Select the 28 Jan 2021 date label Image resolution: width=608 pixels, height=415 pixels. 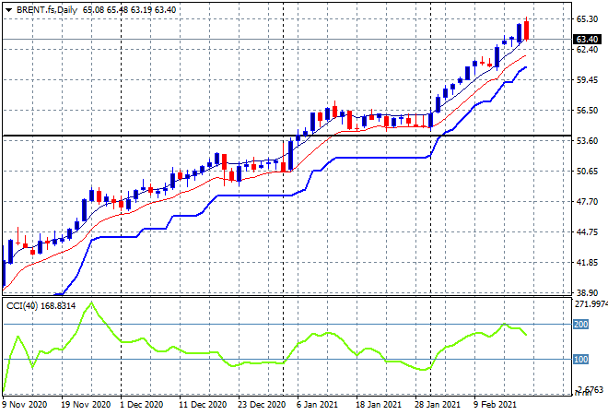click(x=438, y=405)
